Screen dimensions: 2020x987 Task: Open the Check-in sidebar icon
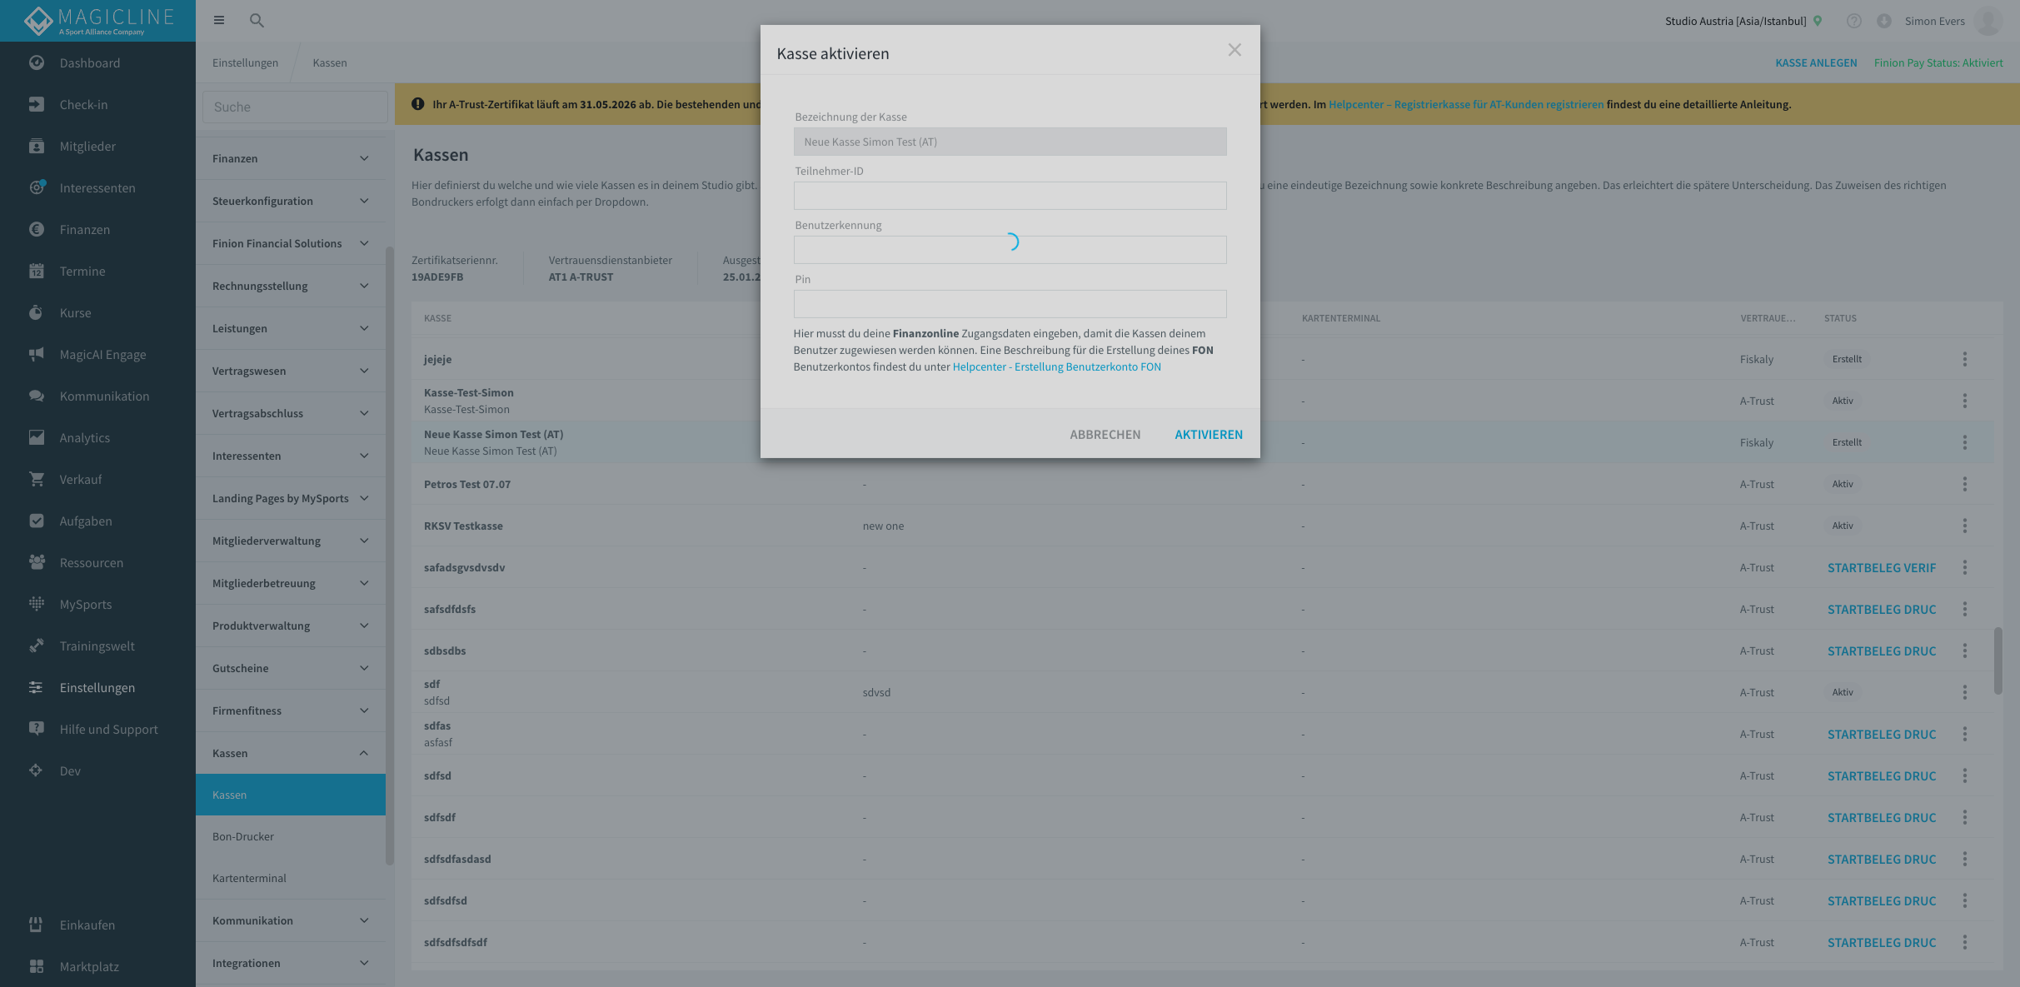[36, 104]
